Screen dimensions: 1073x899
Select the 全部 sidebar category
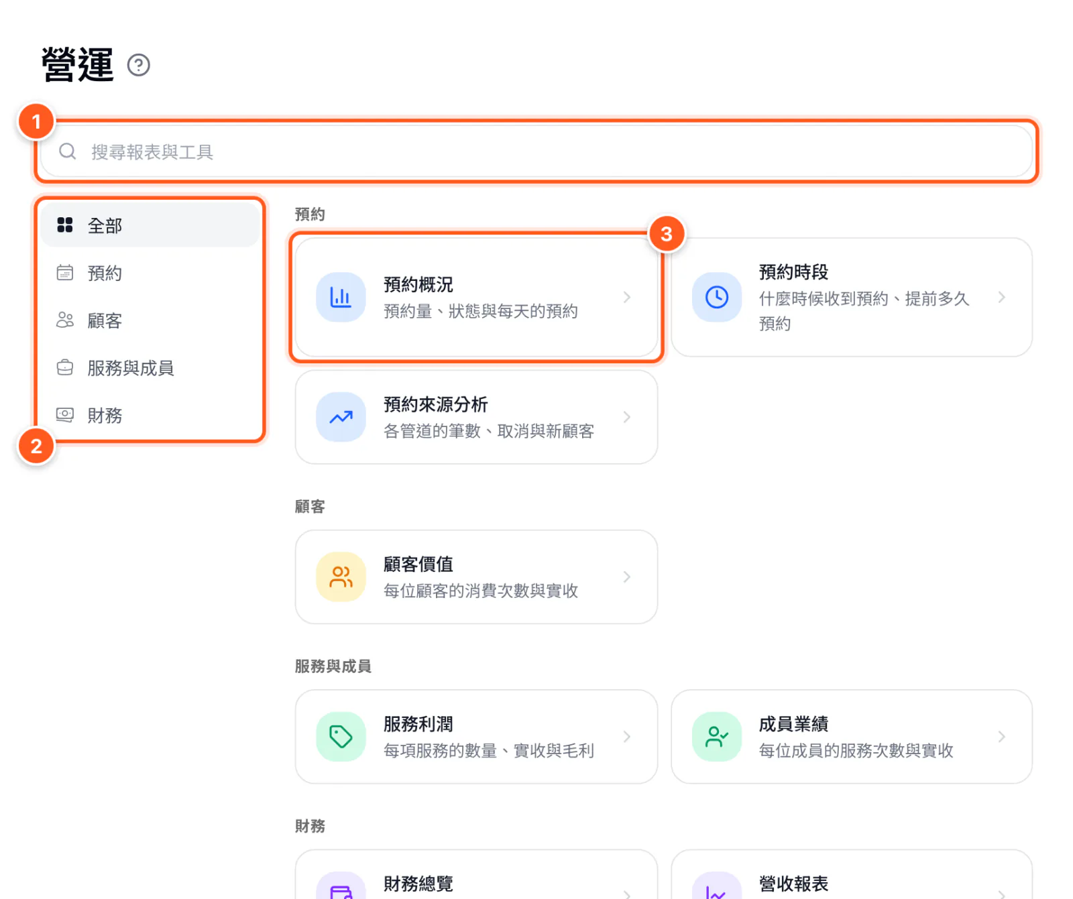click(150, 225)
